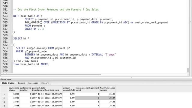Click the payment_id column header
The width and height of the screenshot is (192, 108).
pos(14,89)
